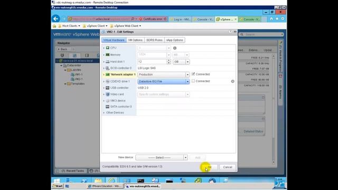Remove the CD/DVD drive 1 device icon
Screen dimensions: 338x190
(232, 81)
